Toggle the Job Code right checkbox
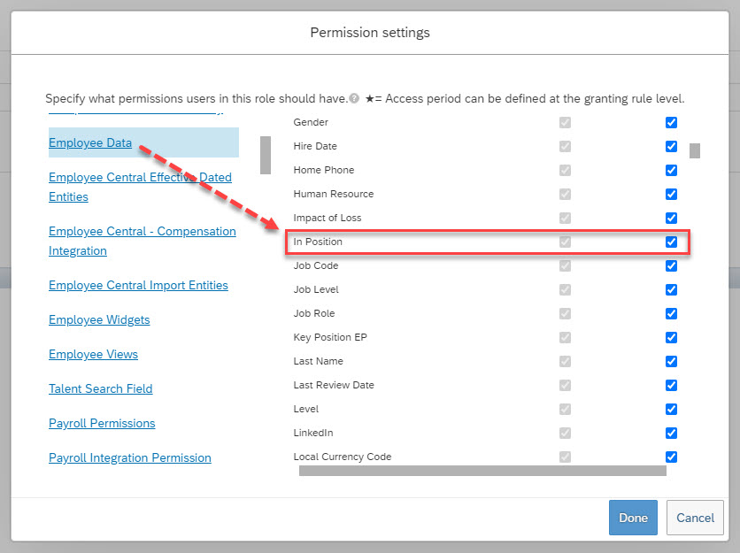The width and height of the screenshot is (740, 553). click(671, 265)
